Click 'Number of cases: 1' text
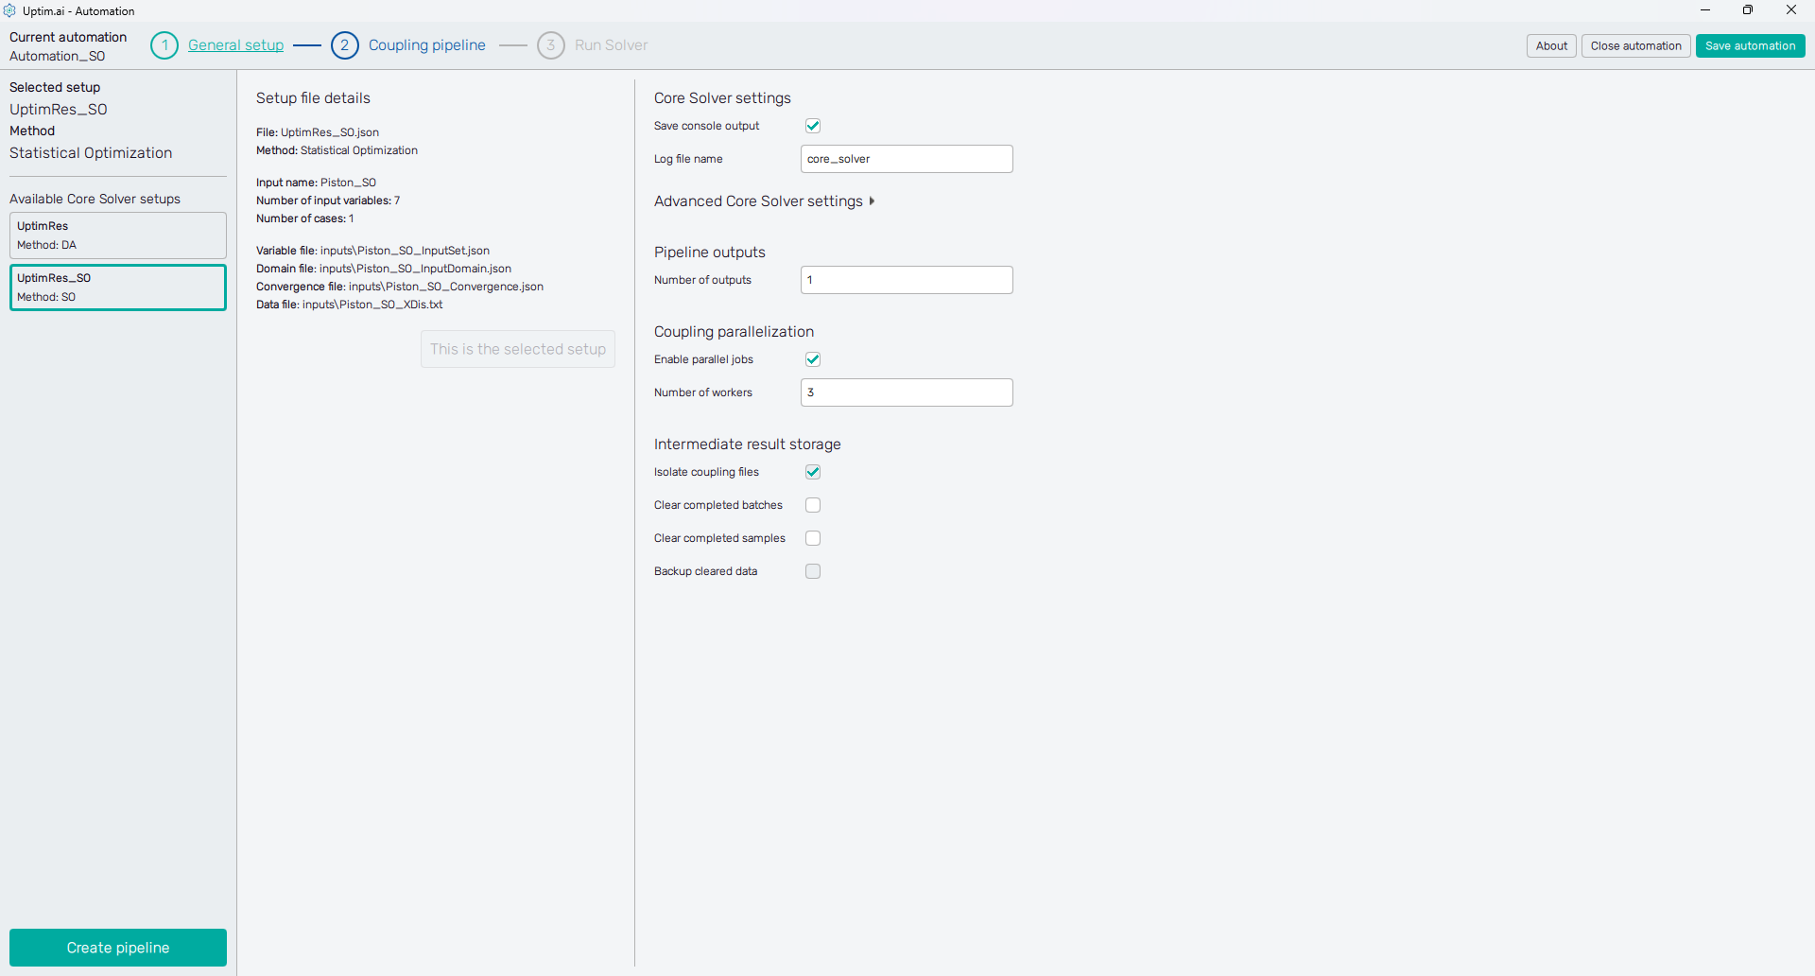Viewport: 1815px width, 976px height. click(304, 218)
